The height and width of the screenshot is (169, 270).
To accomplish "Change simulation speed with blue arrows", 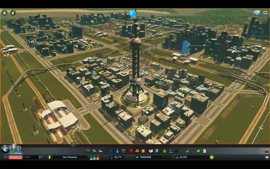I will point(41,157).
